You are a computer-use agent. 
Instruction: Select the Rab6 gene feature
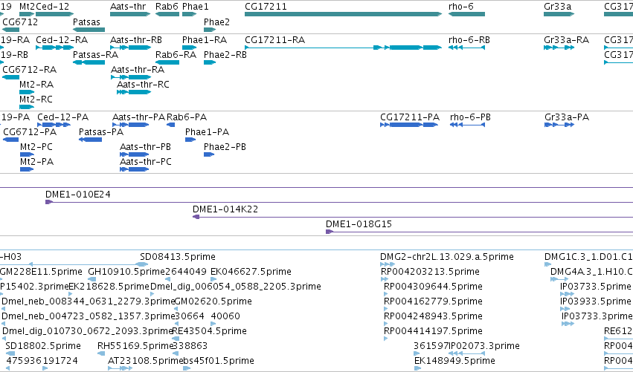(167, 14)
